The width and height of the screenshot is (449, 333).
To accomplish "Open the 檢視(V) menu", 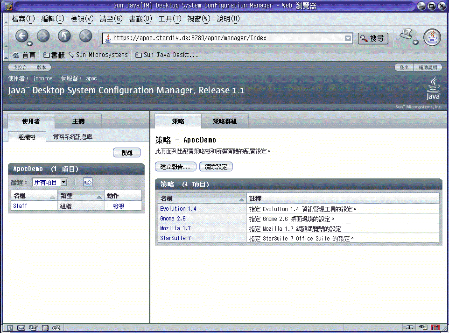I will point(82,19).
